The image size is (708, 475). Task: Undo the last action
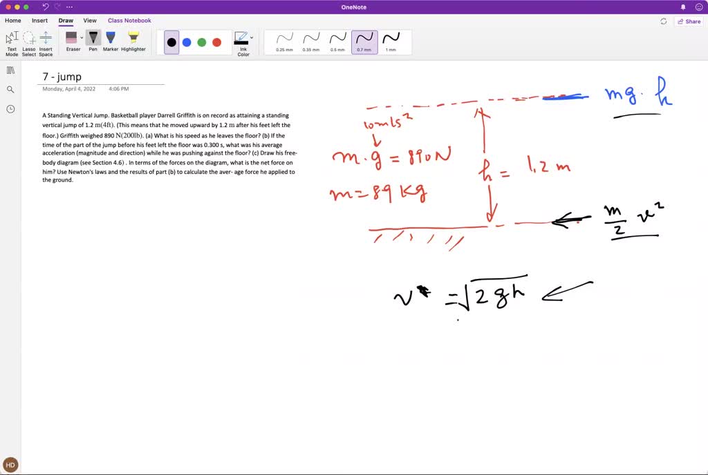tap(45, 7)
